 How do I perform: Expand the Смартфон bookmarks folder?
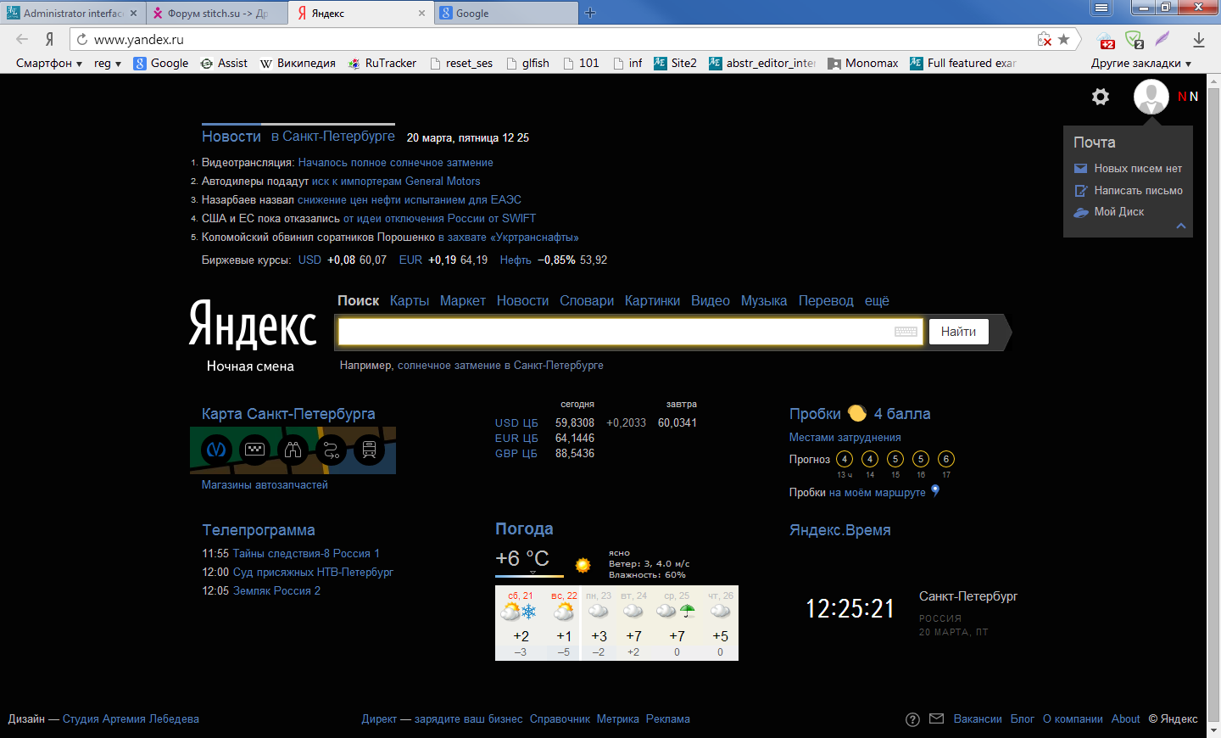pyautogui.click(x=48, y=63)
